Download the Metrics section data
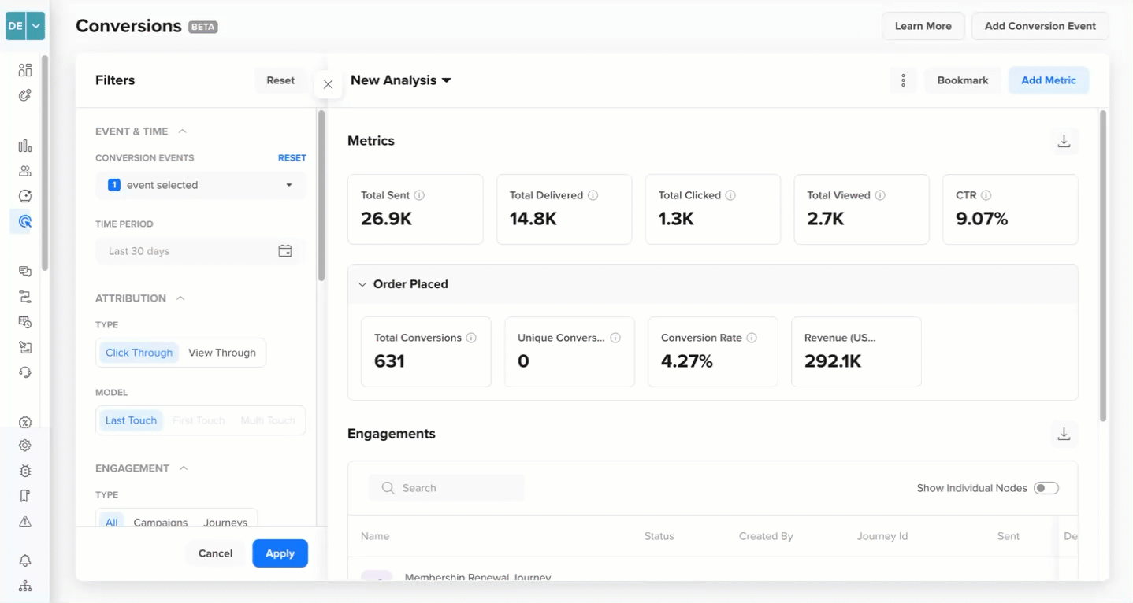1133x603 pixels. (1064, 141)
